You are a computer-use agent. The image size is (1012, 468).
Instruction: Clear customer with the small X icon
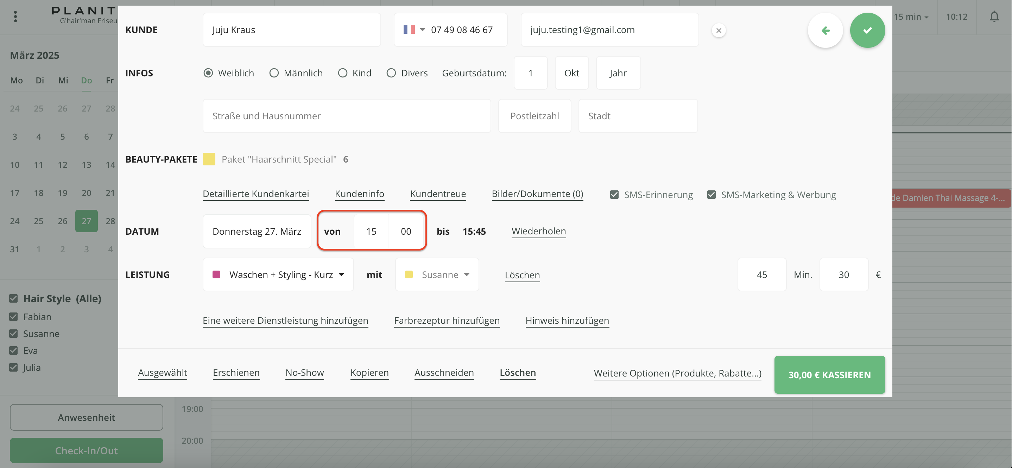718,30
